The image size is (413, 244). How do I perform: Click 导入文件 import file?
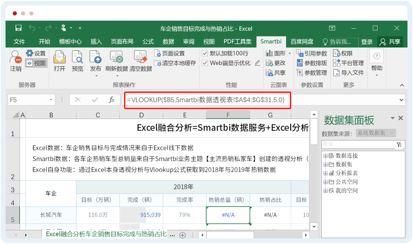tap(348, 73)
